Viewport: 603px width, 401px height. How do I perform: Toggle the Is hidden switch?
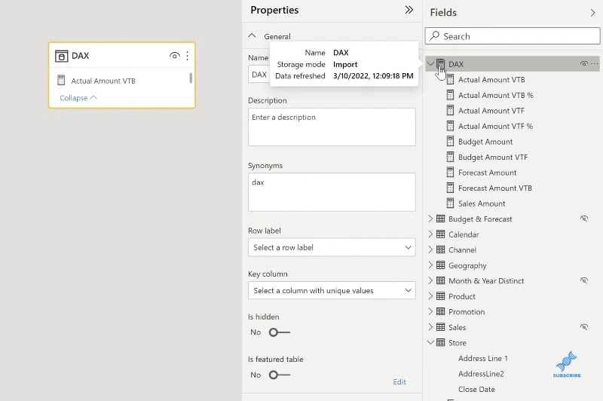[x=279, y=332]
